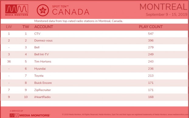The height and width of the screenshot is (118, 189).
Task: Click the LW column header
Action: coord(9,27)
